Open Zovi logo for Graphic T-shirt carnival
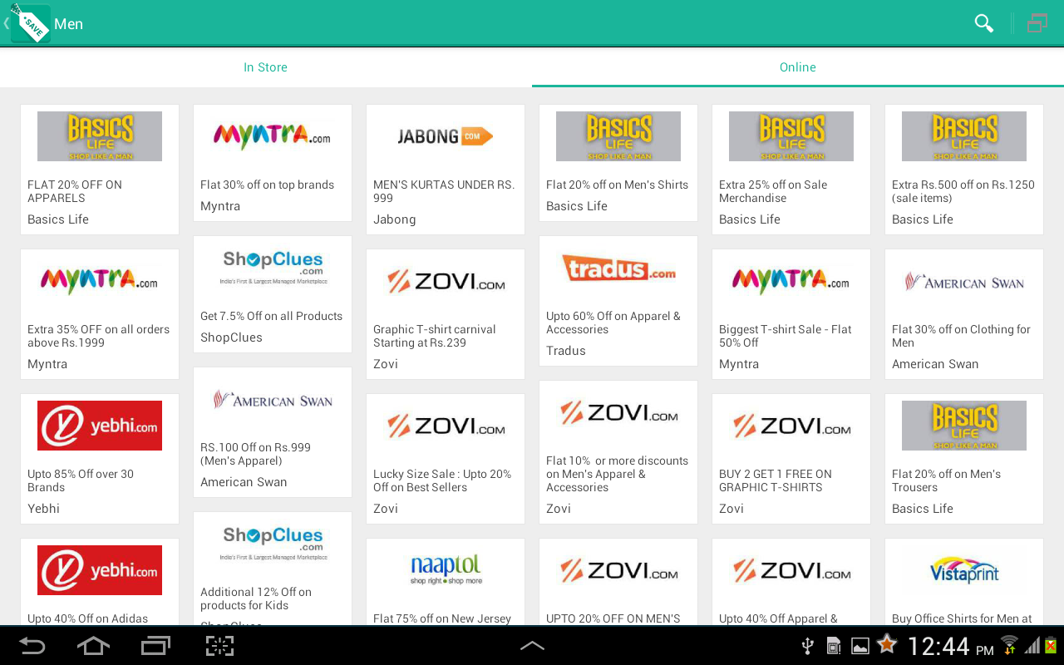 coord(446,281)
